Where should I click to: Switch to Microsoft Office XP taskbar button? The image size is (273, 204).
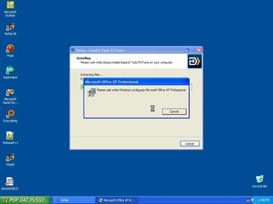tap(117, 200)
